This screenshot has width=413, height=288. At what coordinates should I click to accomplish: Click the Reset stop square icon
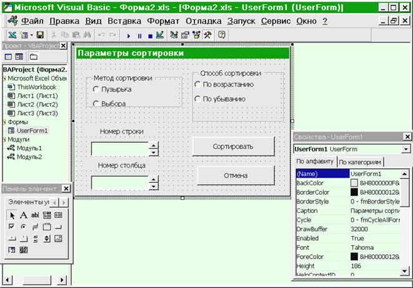click(x=150, y=36)
